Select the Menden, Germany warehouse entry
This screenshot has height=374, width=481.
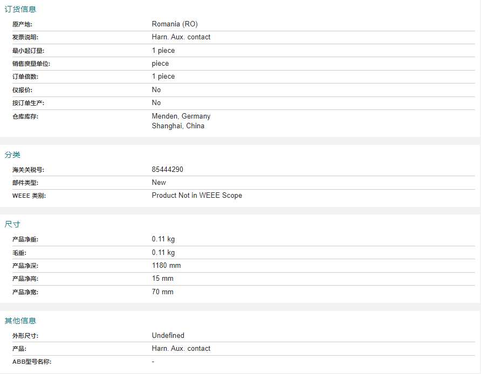pos(181,116)
